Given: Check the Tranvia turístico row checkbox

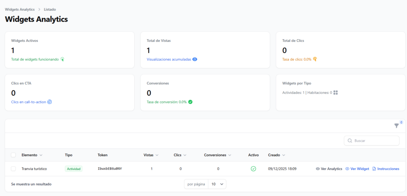Looking at the screenshot, I should tap(14, 169).
